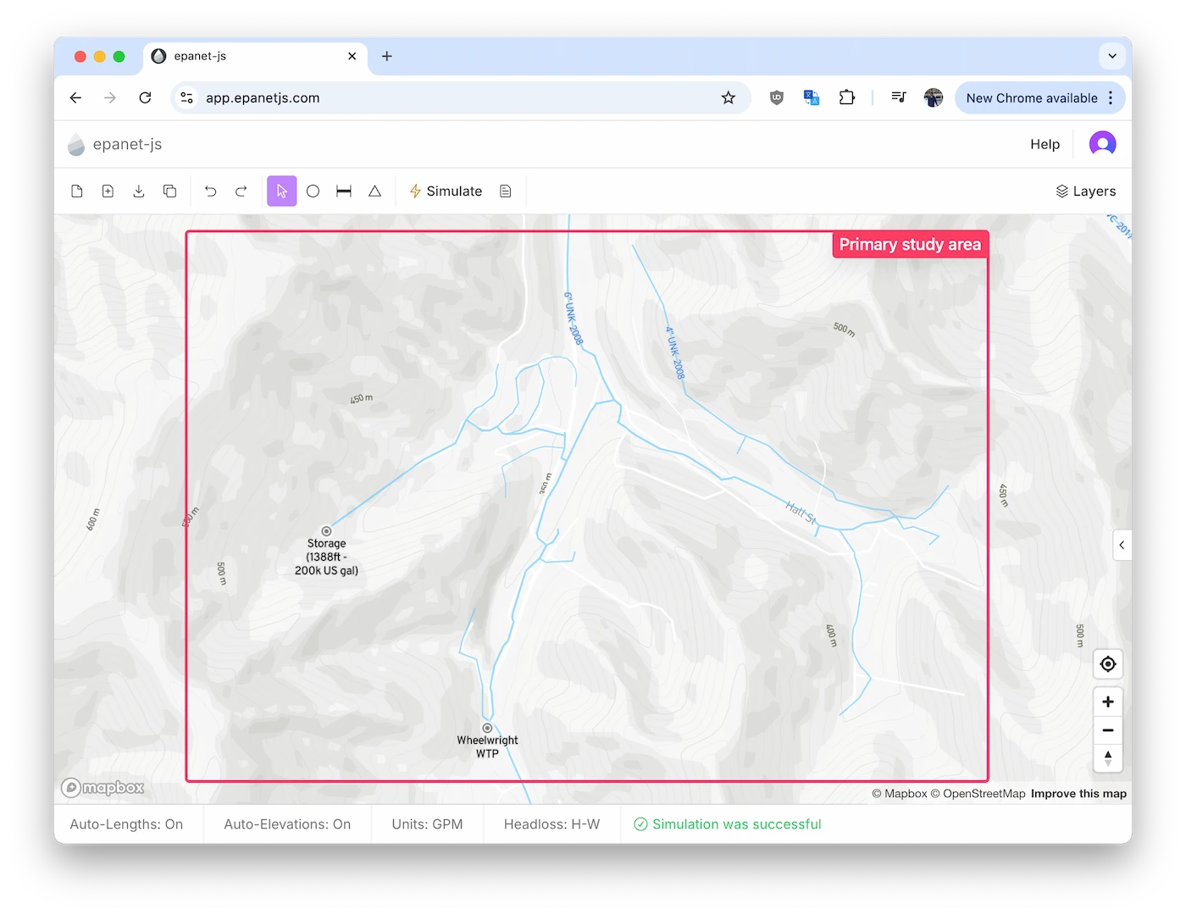Toggle Auto-Lengths setting in status bar

tap(126, 824)
